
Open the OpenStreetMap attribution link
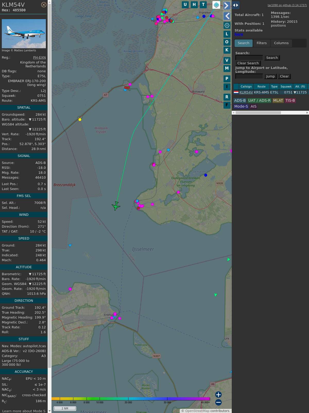click(197, 411)
